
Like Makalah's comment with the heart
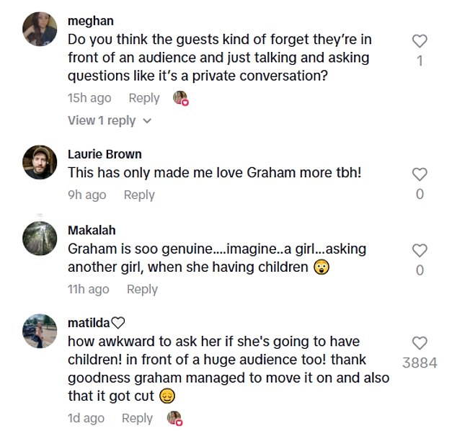pos(420,250)
